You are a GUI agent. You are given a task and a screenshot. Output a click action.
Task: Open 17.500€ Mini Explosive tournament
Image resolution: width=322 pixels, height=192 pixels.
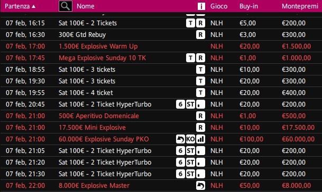tap(92, 128)
